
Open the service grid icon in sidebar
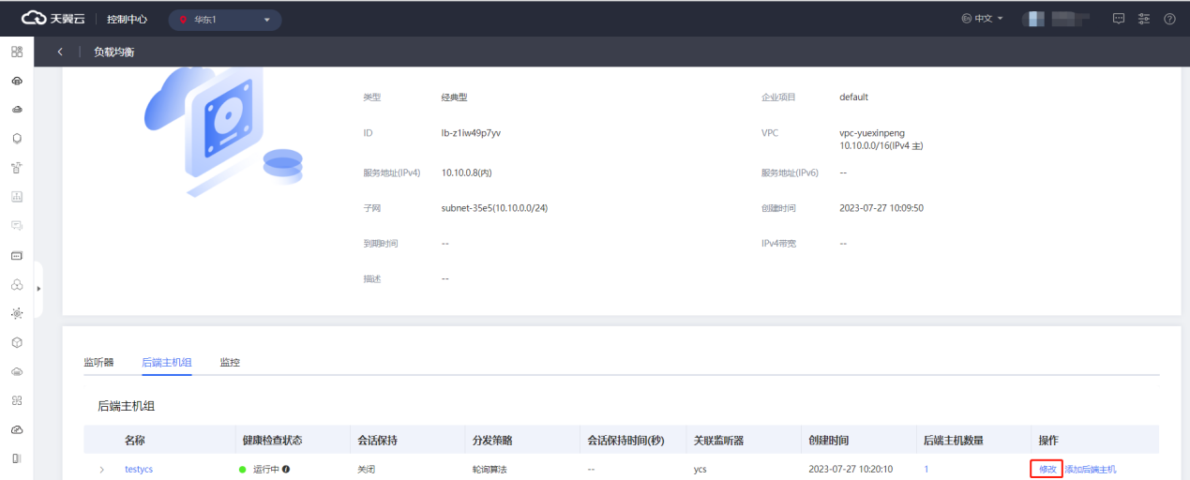pos(17,52)
